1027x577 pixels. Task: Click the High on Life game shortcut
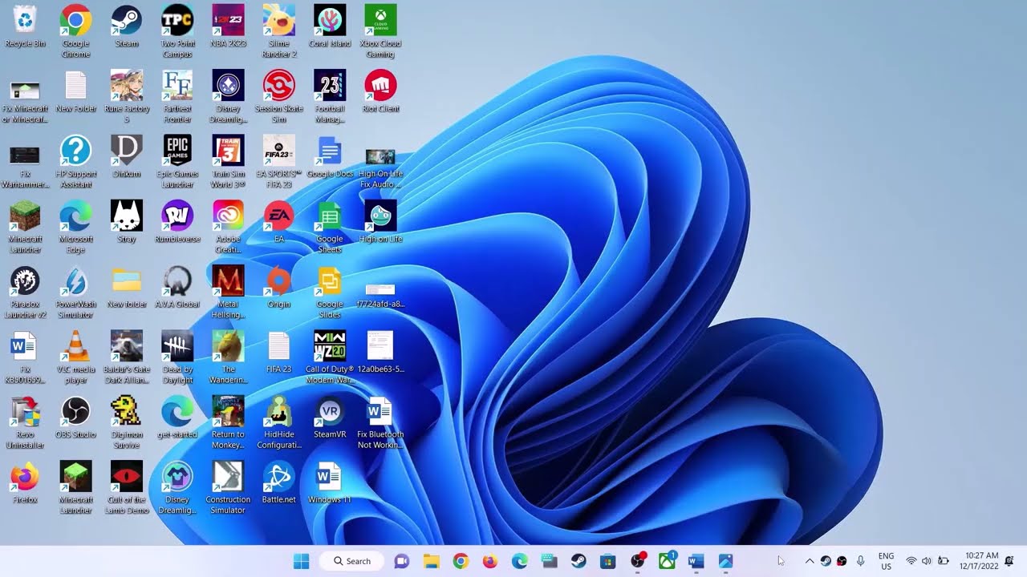click(380, 222)
